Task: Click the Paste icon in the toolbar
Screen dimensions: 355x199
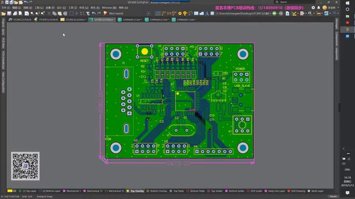Action: click(x=60, y=13)
